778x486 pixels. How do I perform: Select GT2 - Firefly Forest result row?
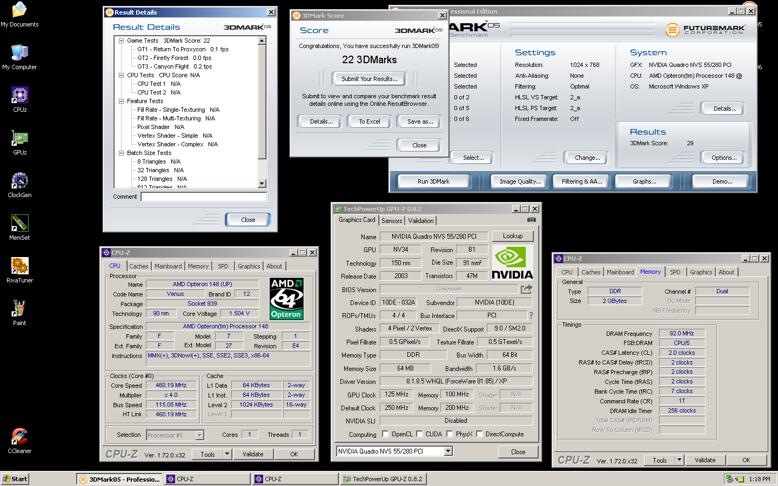(174, 58)
